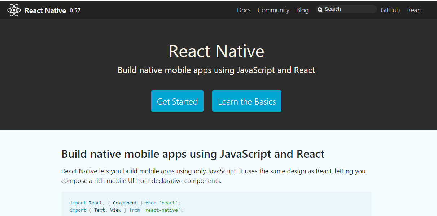This screenshot has width=437, height=216.
Task: Click the large React Native hero heading
Action: 217,51
